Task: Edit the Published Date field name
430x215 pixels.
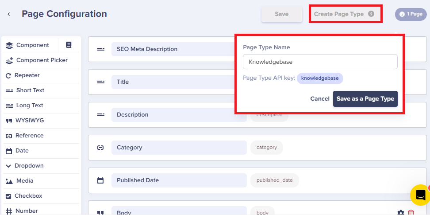Action: click(179, 180)
